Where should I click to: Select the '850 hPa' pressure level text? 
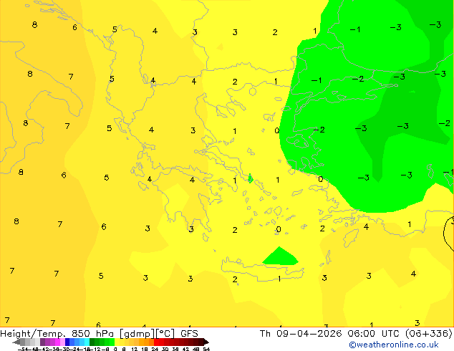92,334
